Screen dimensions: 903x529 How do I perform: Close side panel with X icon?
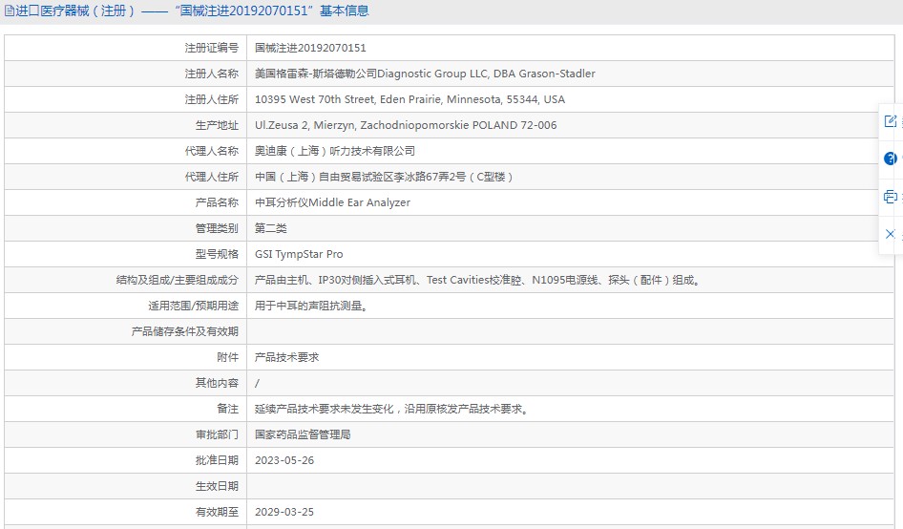click(891, 234)
